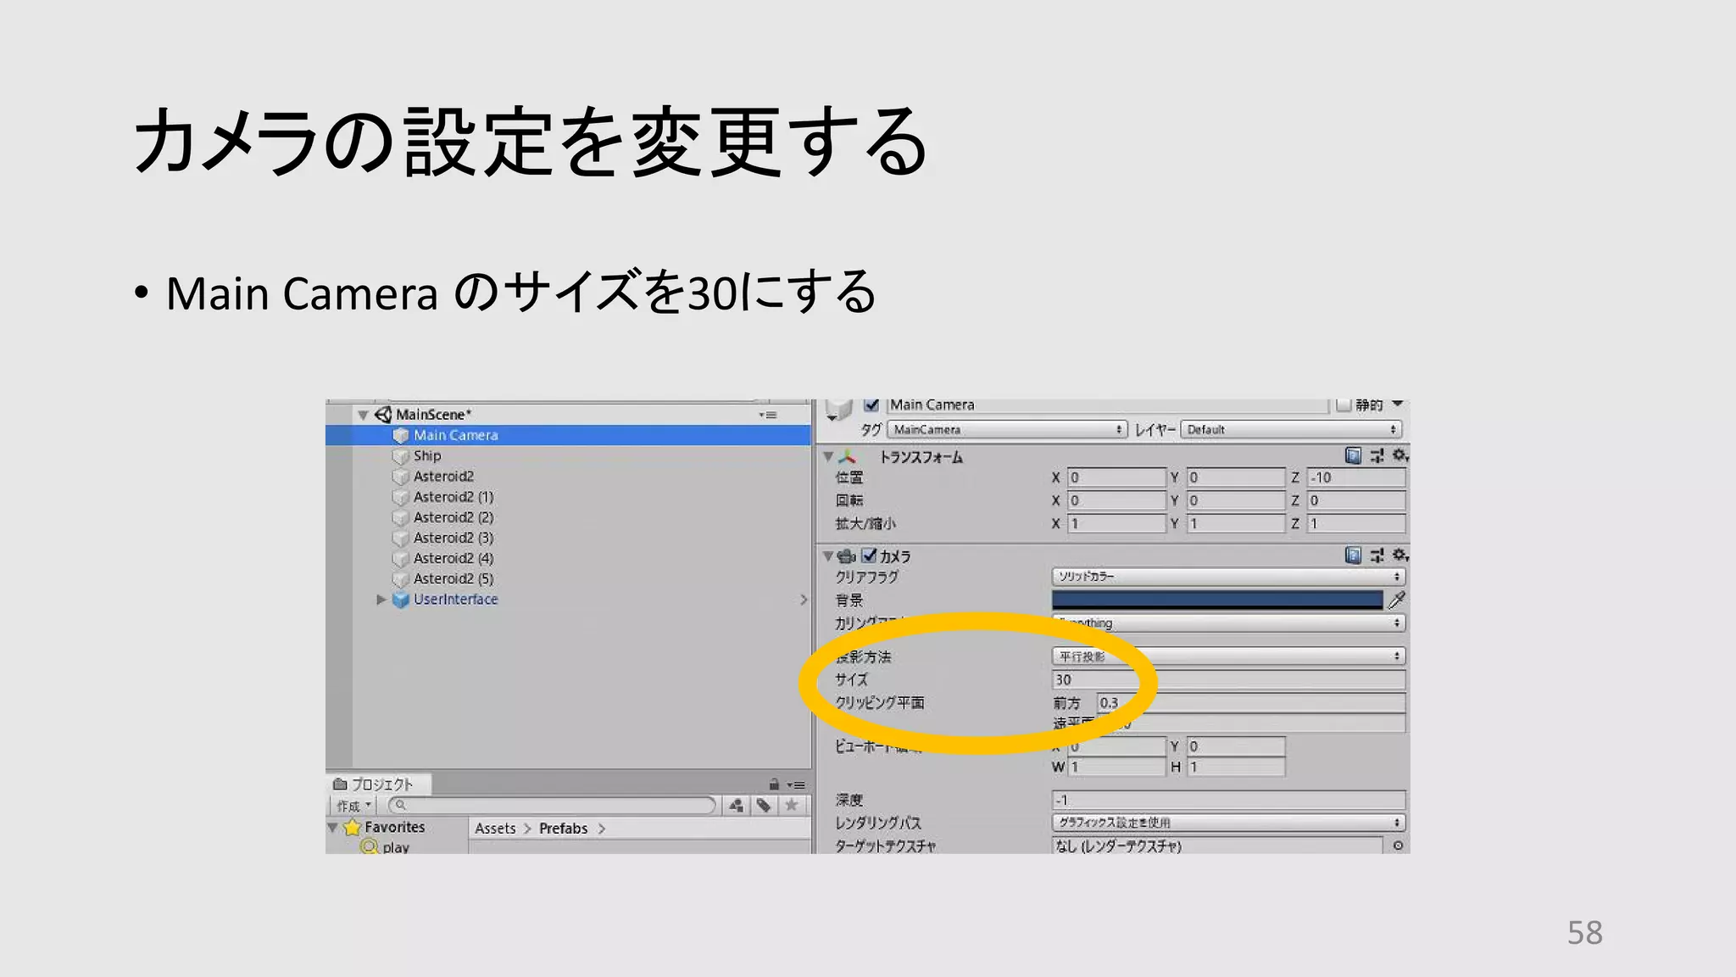Viewport: 1736px width, 977px height.
Task: Collapse the カメラ component
Action: click(828, 556)
